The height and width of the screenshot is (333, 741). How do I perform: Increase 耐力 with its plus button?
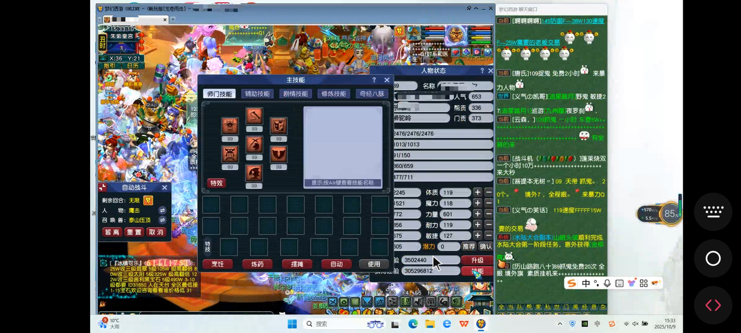click(x=477, y=225)
